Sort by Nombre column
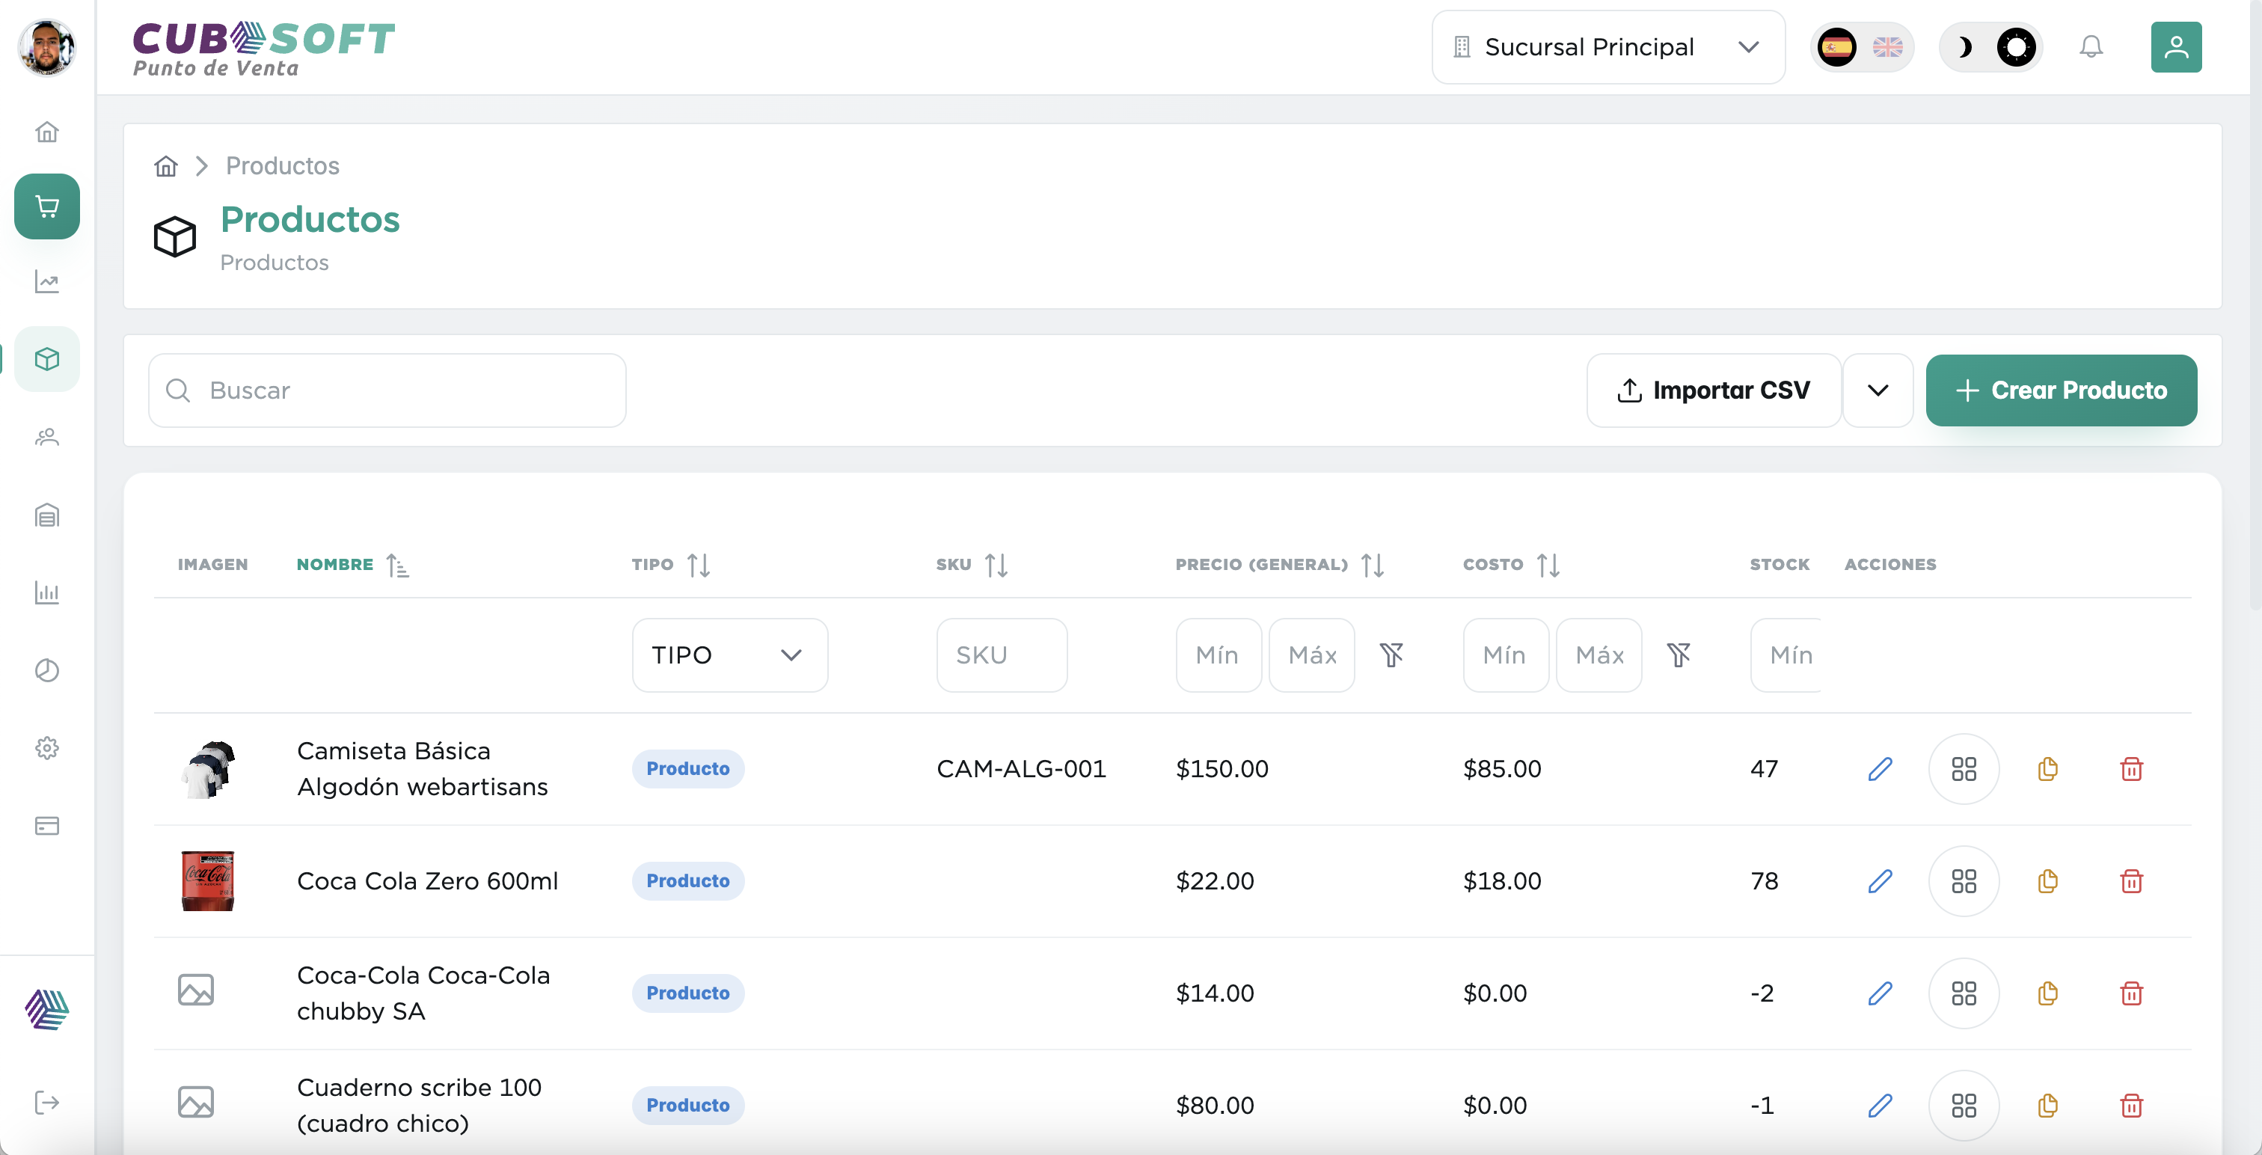The image size is (2262, 1155). 352,565
